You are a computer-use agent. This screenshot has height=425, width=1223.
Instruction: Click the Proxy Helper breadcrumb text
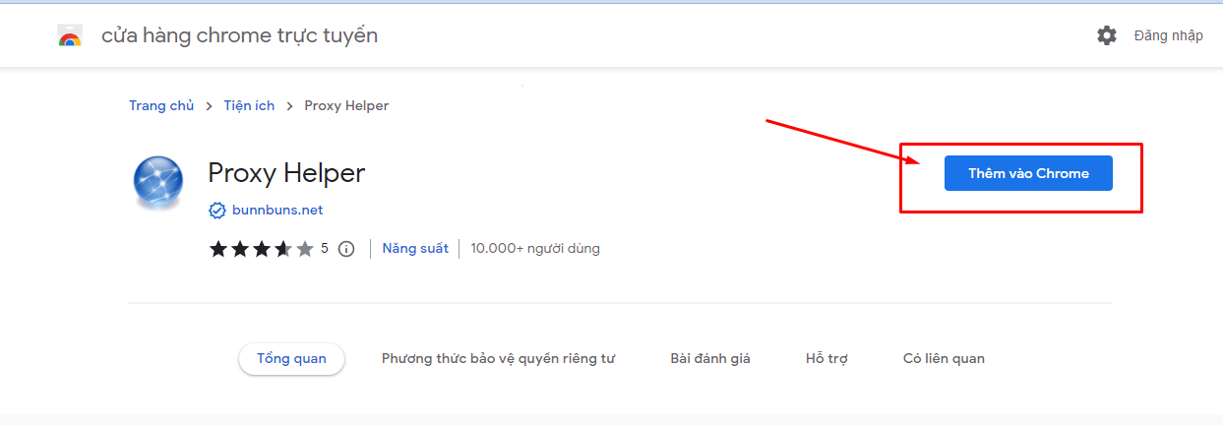tap(346, 105)
